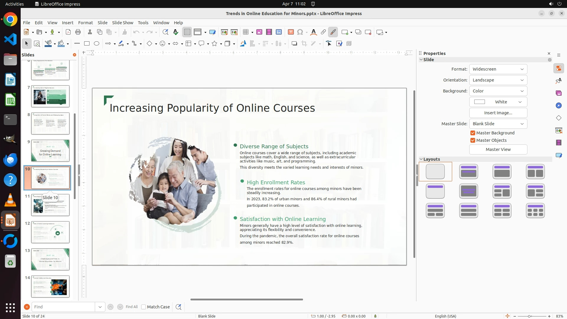Click the Display Grid toolbar icon
This screenshot has height=319, width=567.
click(187, 32)
